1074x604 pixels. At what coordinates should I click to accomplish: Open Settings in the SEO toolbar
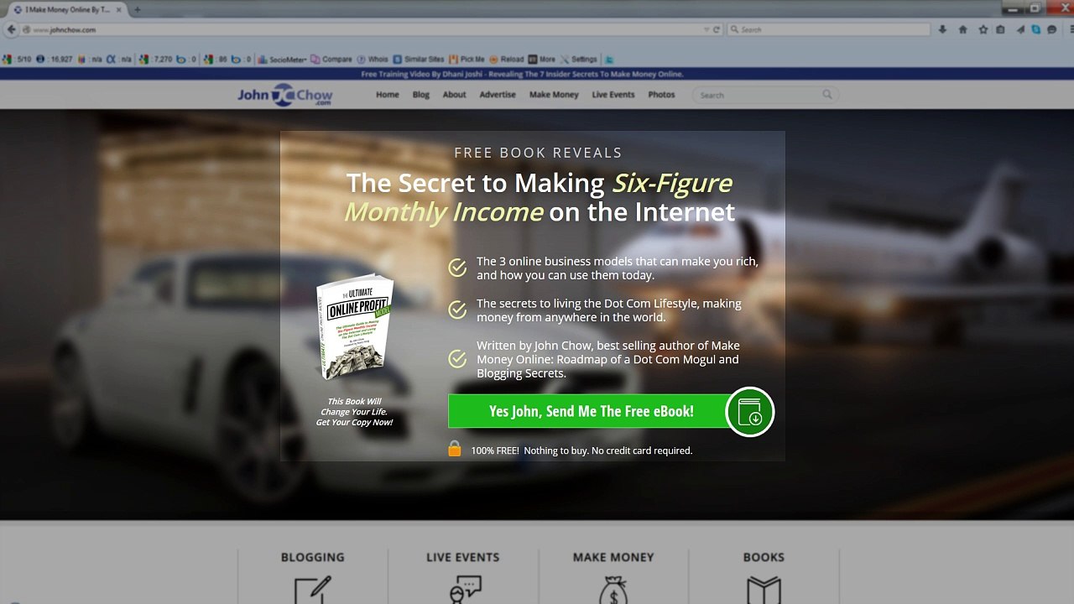point(579,60)
